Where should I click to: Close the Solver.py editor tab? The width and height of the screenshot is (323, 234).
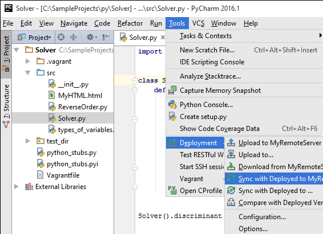coord(163,38)
